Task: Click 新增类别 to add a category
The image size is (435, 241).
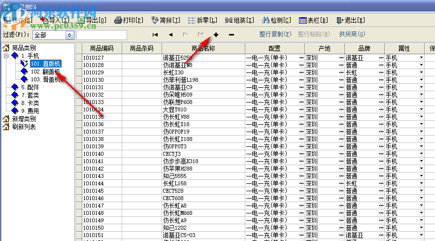Action: coord(24,119)
